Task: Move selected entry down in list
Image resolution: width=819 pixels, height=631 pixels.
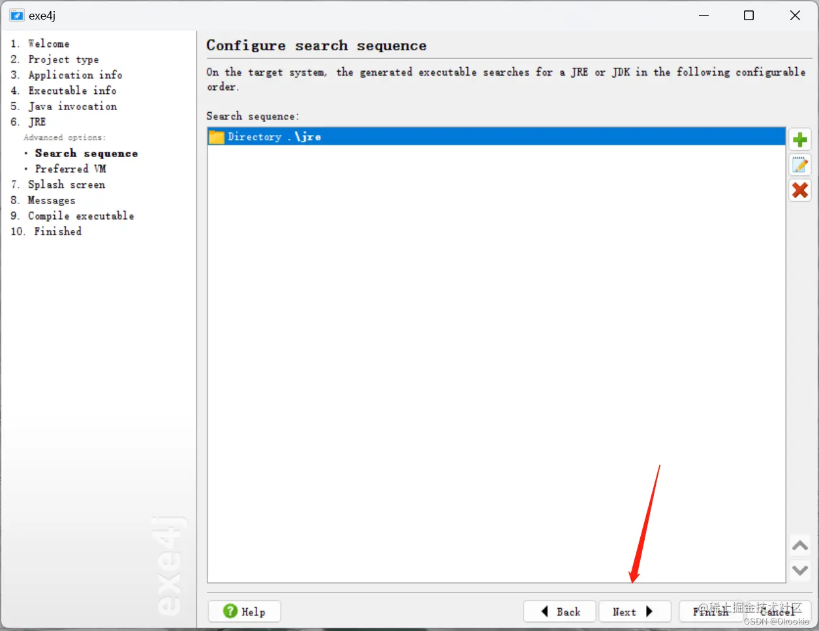Action: [x=800, y=570]
